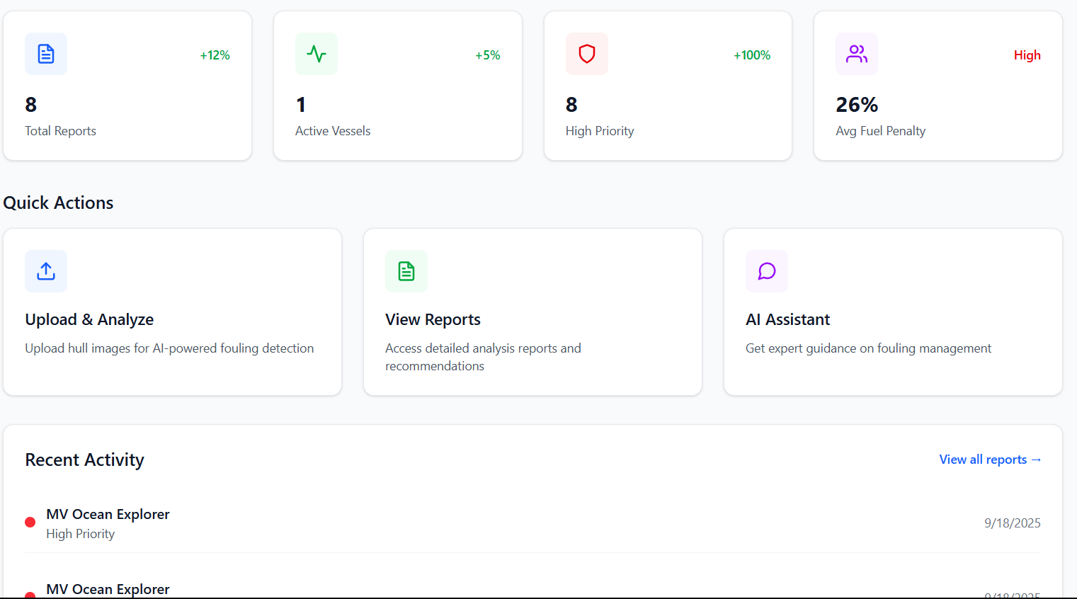Click the red High label on fuel penalty
This screenshot has height=599, width=1077.
click(x=1027, y=55)
